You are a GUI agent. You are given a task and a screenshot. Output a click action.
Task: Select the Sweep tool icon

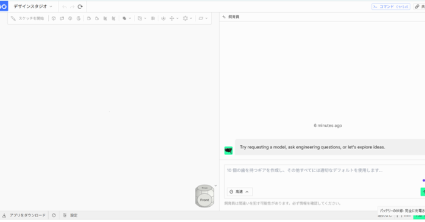(x=62, y=18)
